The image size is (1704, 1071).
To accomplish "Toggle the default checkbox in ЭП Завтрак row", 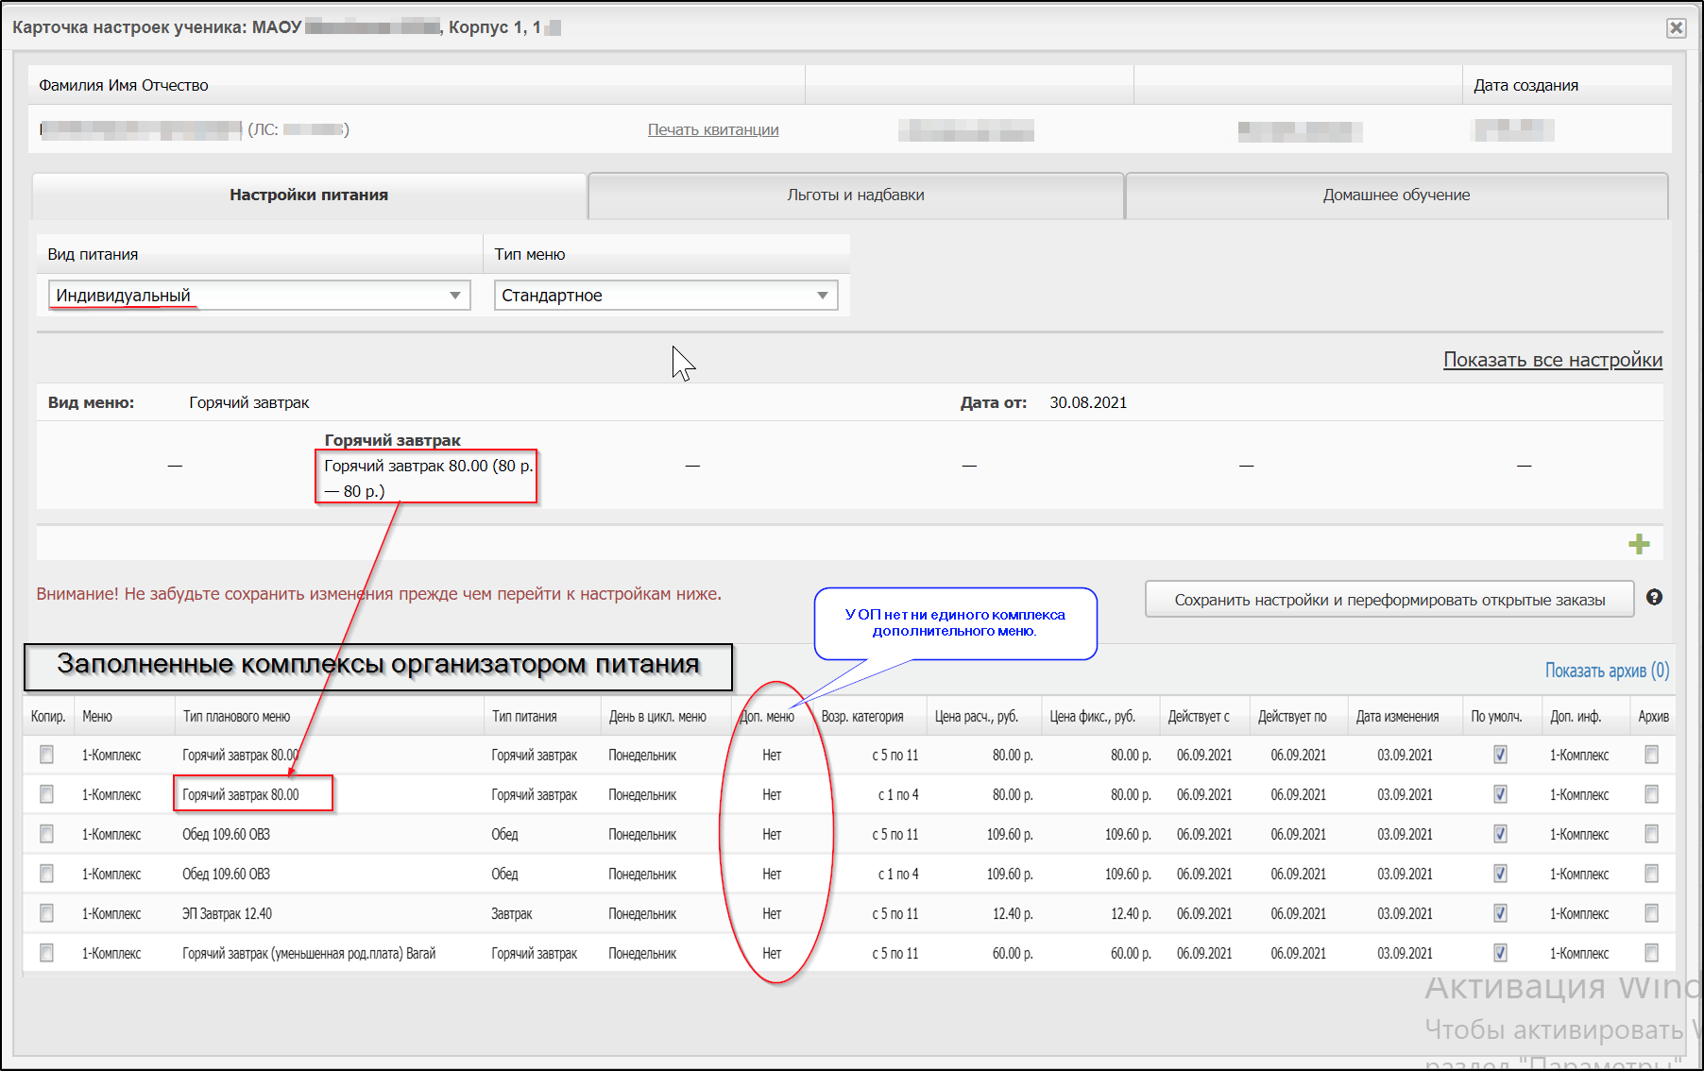I will point(1500,913).
